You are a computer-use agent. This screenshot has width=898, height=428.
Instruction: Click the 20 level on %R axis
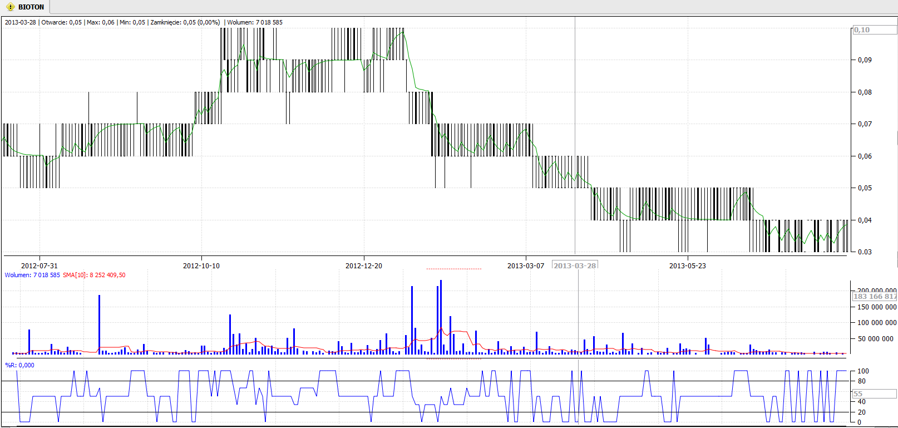[x=862, y=412]
